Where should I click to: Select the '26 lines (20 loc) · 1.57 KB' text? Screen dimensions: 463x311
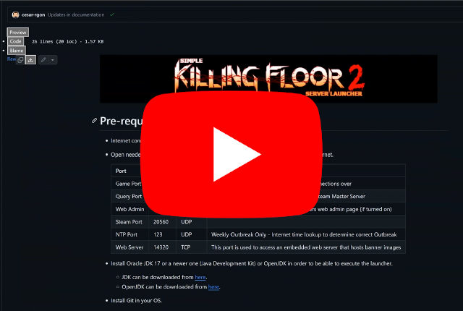pyautogui.click(x=67, y=42)
